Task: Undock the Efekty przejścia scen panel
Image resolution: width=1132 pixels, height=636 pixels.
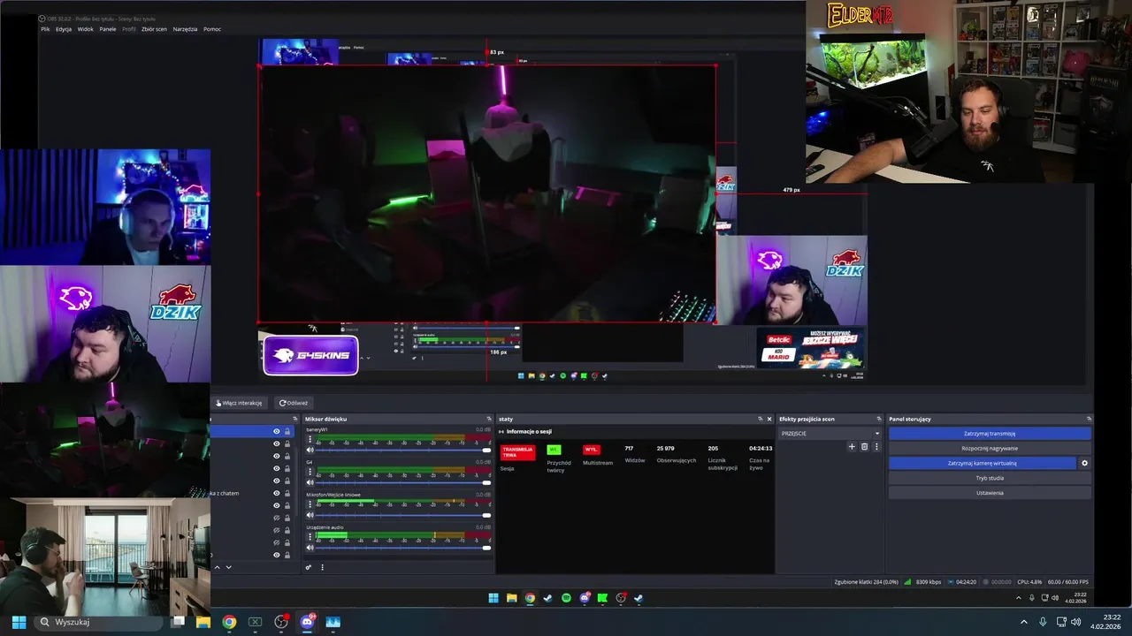Action: [x=878, y=419]
